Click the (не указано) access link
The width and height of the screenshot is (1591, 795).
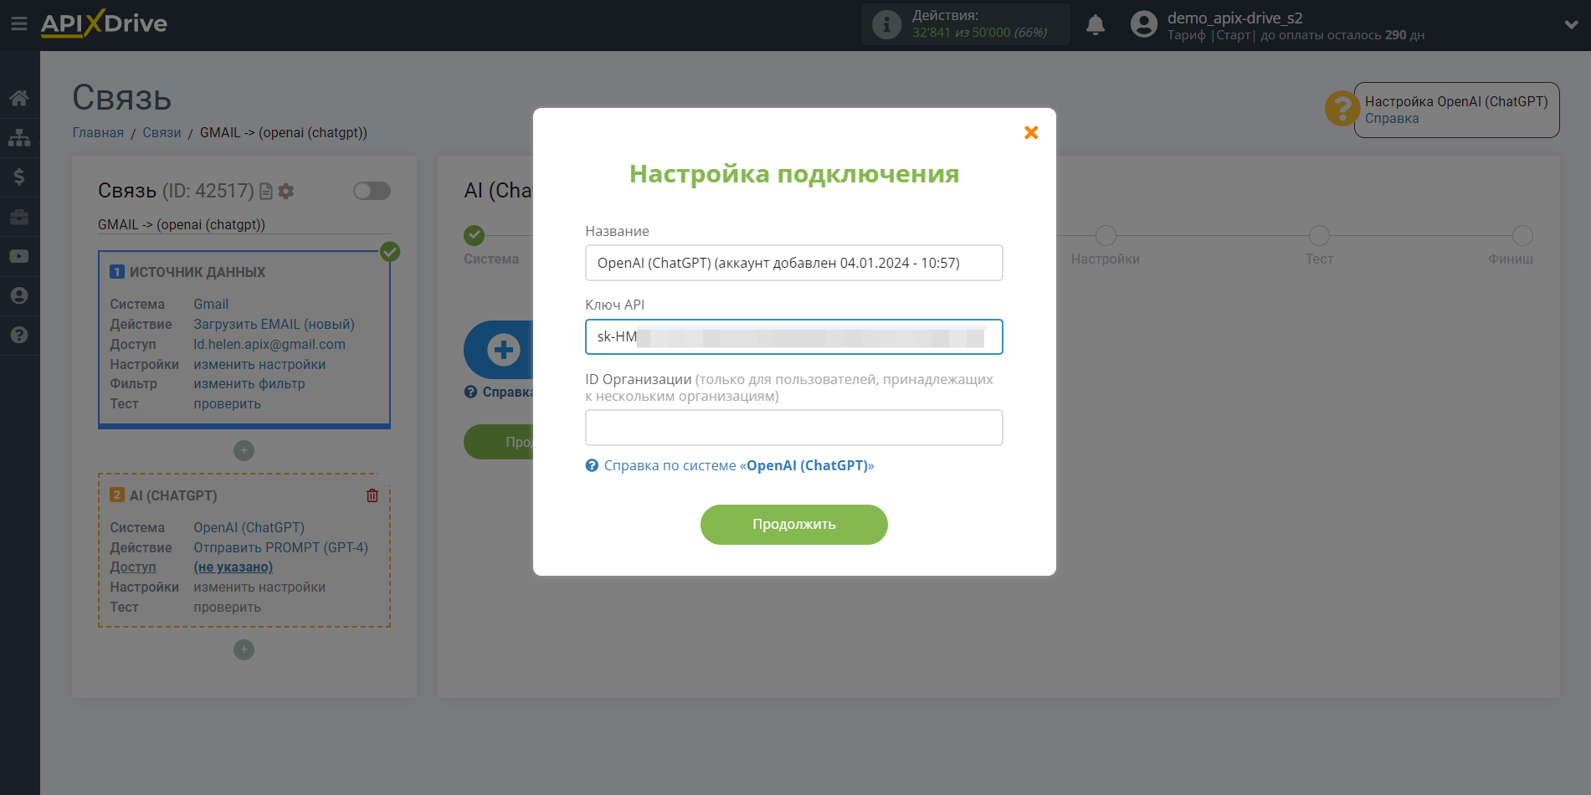233,567
